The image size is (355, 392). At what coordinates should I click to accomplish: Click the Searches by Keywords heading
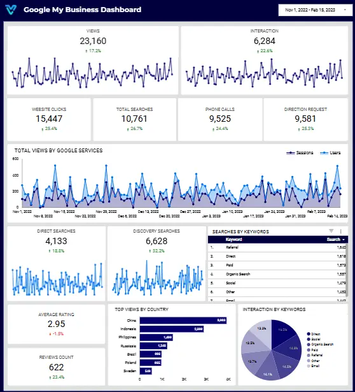[240, 232]
